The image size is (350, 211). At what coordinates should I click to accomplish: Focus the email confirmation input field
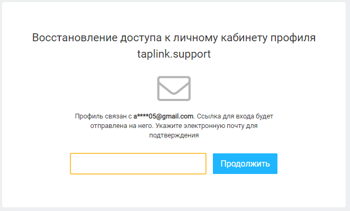(138, 163)
